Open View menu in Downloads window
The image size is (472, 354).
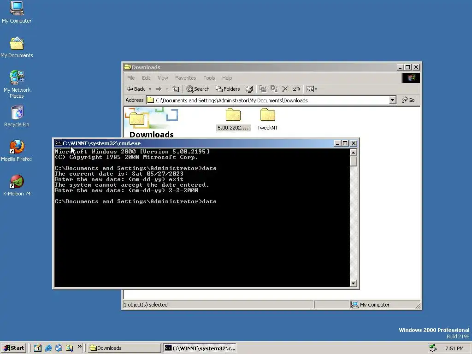pos(163,78)
